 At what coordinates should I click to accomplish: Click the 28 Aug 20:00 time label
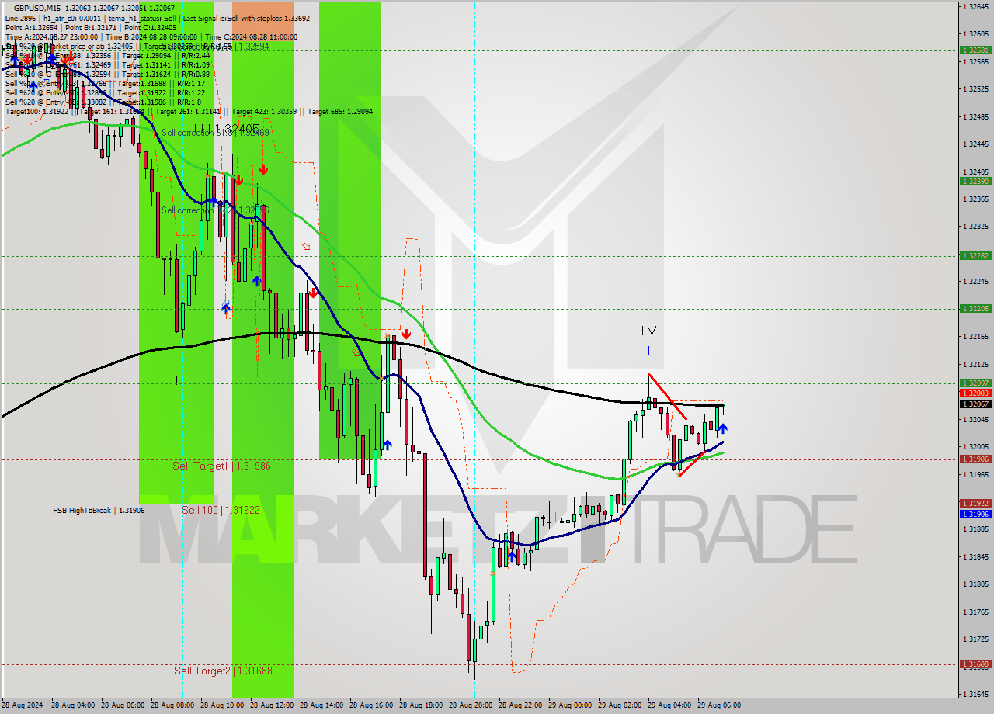(471, 705)
